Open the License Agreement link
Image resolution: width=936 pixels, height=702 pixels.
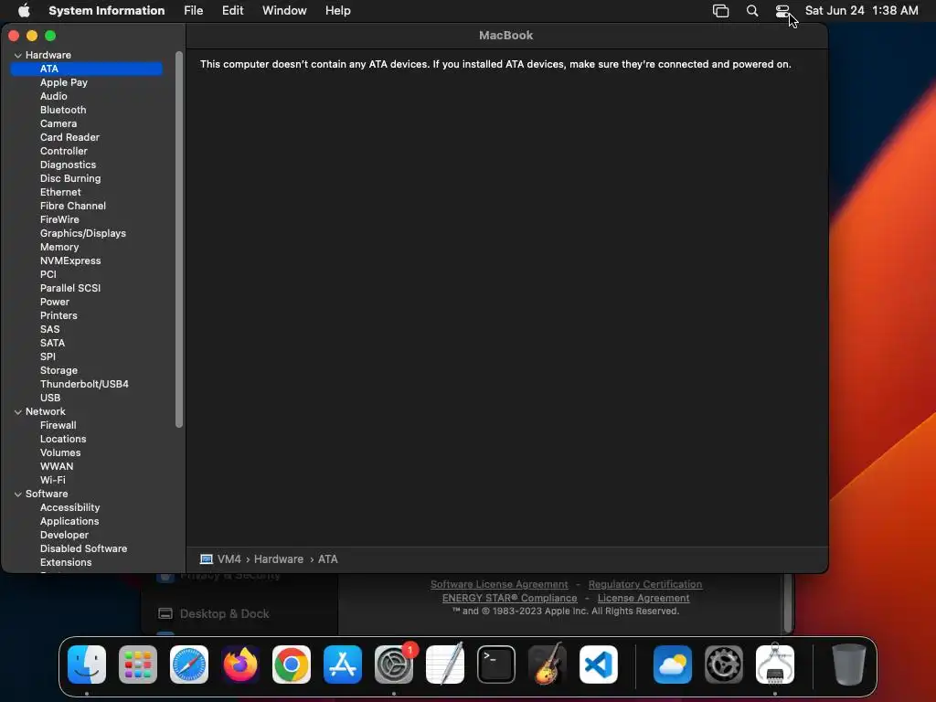pos(643,598)
